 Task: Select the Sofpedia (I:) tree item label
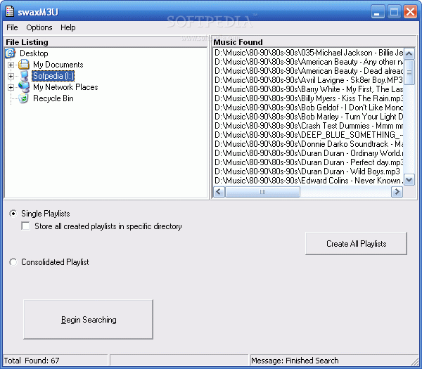click(53, 76)
